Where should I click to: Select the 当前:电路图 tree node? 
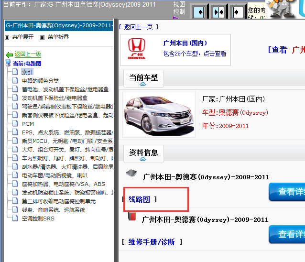point(27,64)
